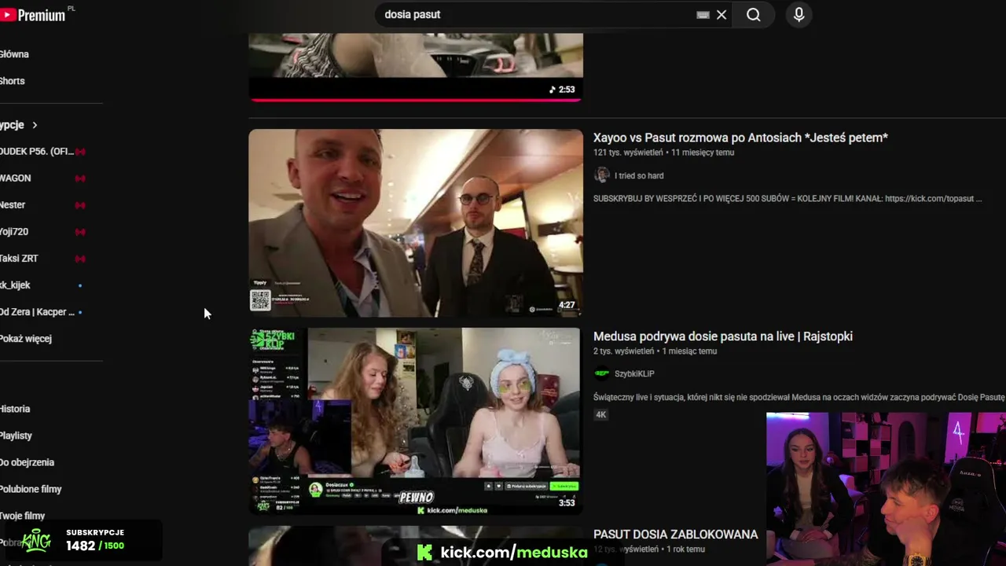Open the 'I tried so hard' channel link
Screen dimensions: 1006x566
(639, 175)
